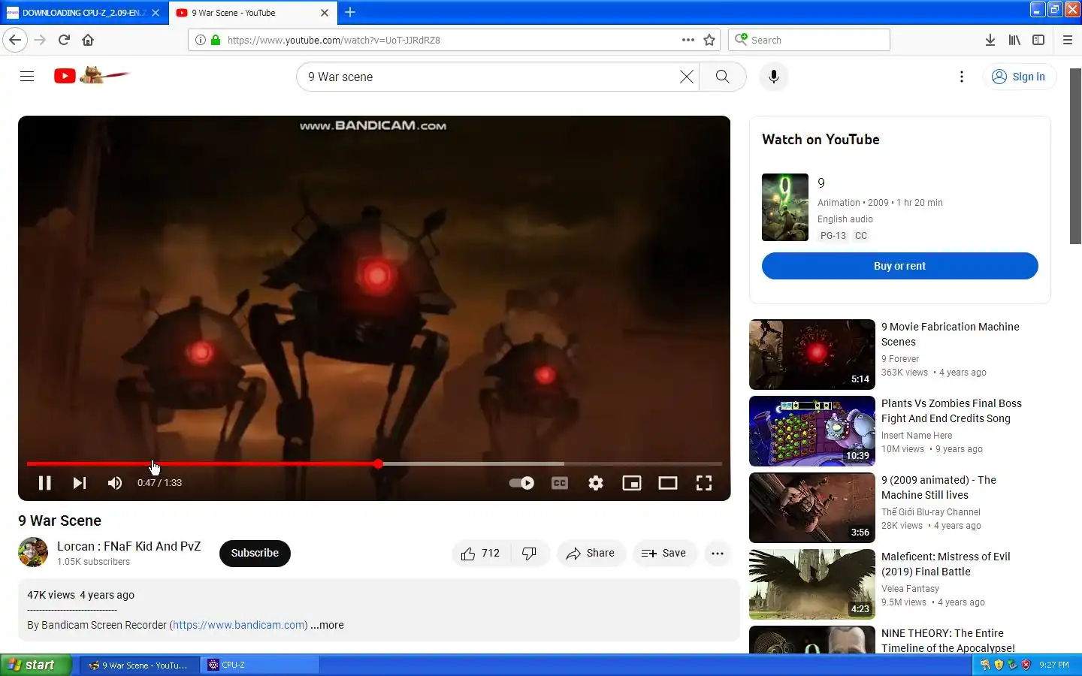The width and height of the screenshot is (1082, 676).
Task: Click Buy or rent button
Action: 899,266
